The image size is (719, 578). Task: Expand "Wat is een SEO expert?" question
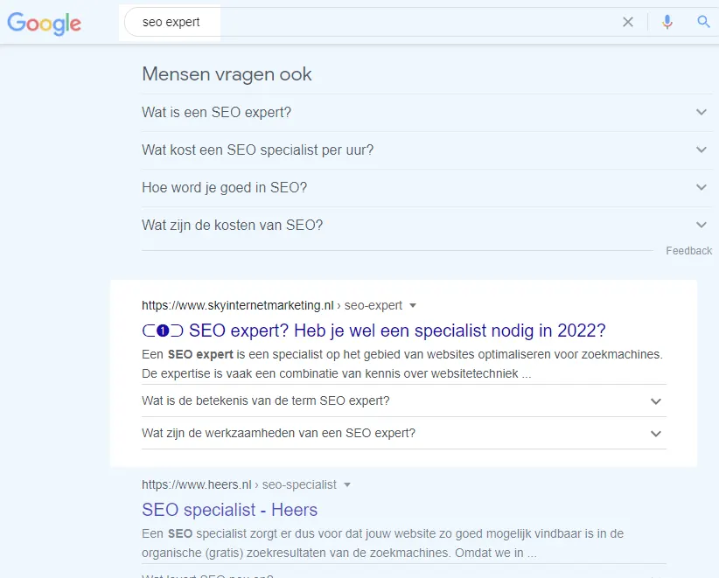[427, 112]
